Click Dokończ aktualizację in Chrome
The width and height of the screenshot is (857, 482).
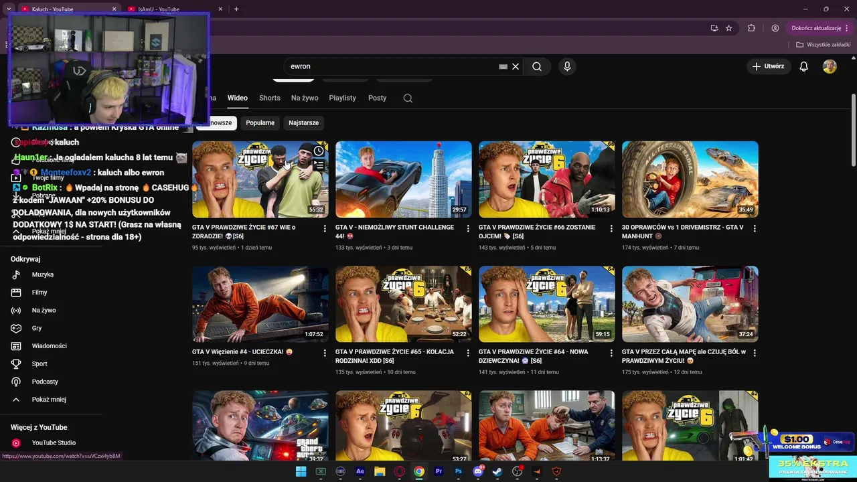(816, 28)
